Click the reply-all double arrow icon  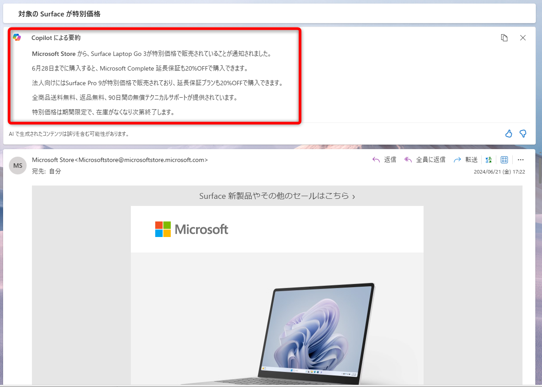(x=408, y=159)
